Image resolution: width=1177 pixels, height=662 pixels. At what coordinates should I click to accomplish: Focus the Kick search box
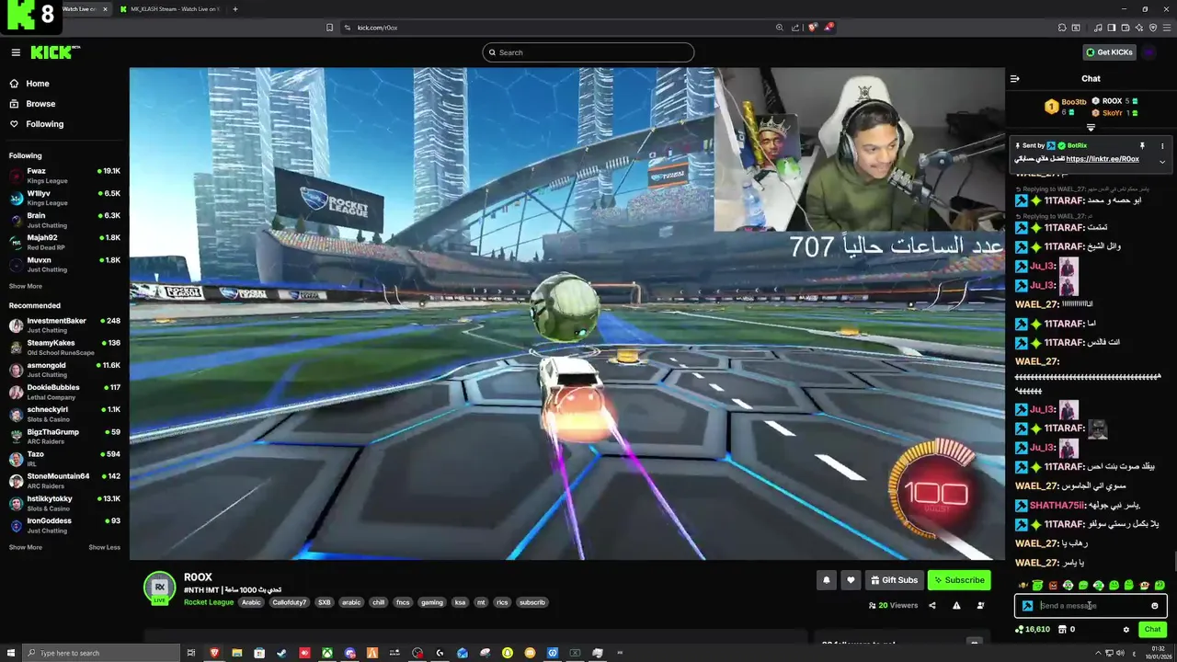588,52
